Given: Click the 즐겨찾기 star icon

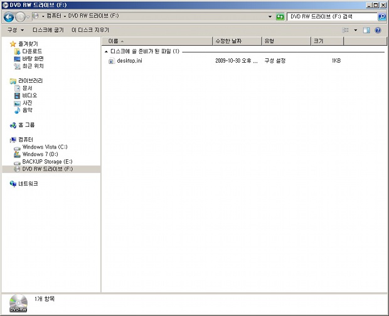Looking at the screenshot, I should (13, 44).
